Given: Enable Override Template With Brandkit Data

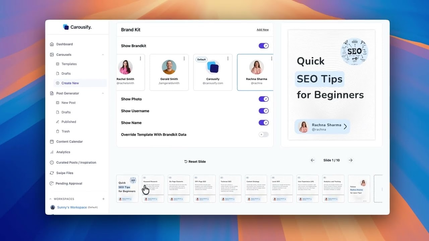Looking at the screenshot, I should (x=263, y=135).
